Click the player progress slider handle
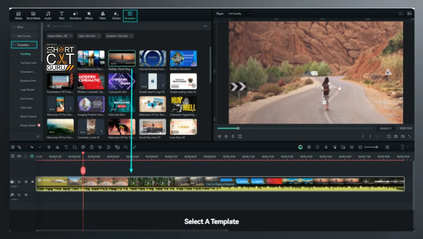The height and width of the screenshot is (239, 423). click(x=238, y=128)
